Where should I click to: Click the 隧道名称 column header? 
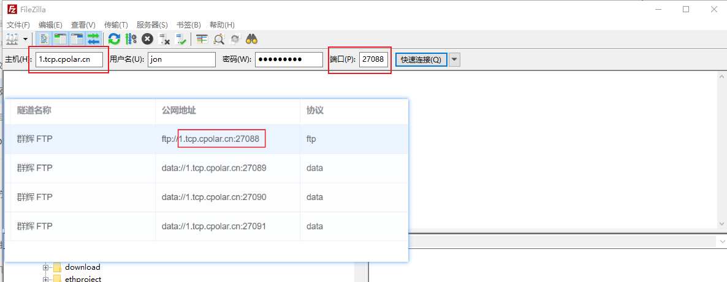pos(34,111)
